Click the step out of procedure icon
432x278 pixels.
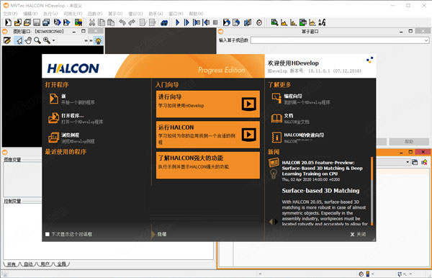point(206,22)
